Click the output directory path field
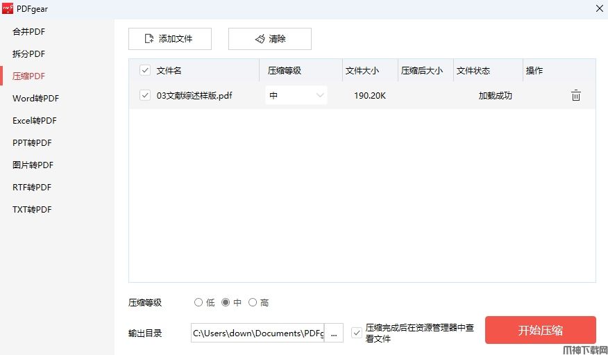This screenshot has height=355, width=608. pyautogui.click(x=257, y=333)
